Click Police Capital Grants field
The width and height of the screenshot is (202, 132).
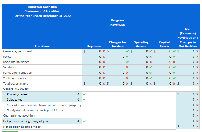click(x=164, y=56)
